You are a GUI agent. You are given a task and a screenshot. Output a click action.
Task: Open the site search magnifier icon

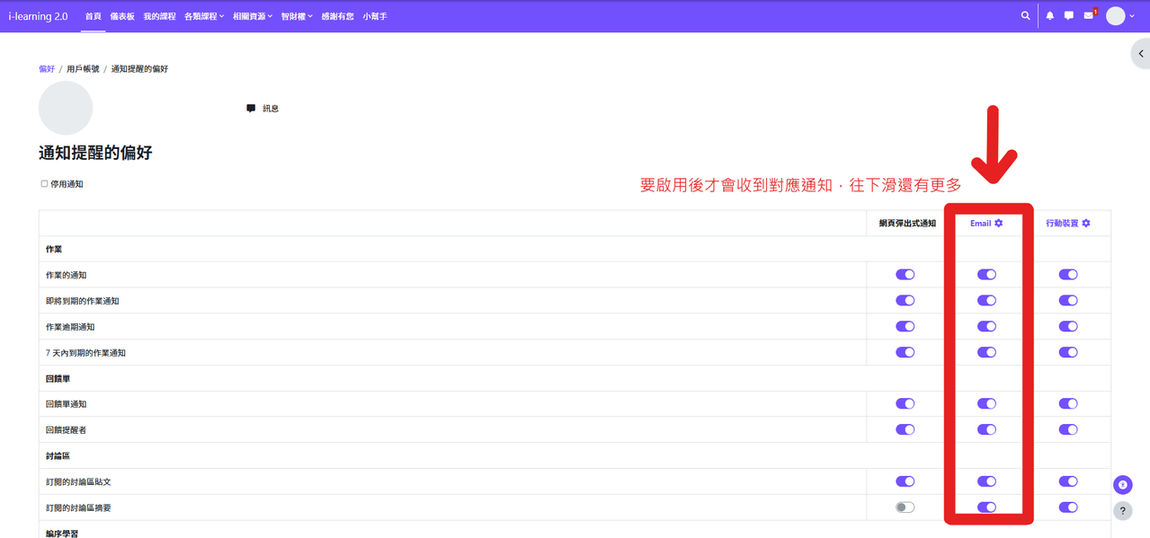pyautogui.click(x=1025, y=15)
